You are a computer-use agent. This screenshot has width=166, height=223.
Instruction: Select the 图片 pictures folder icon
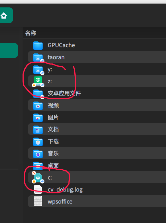pos(38,118)
